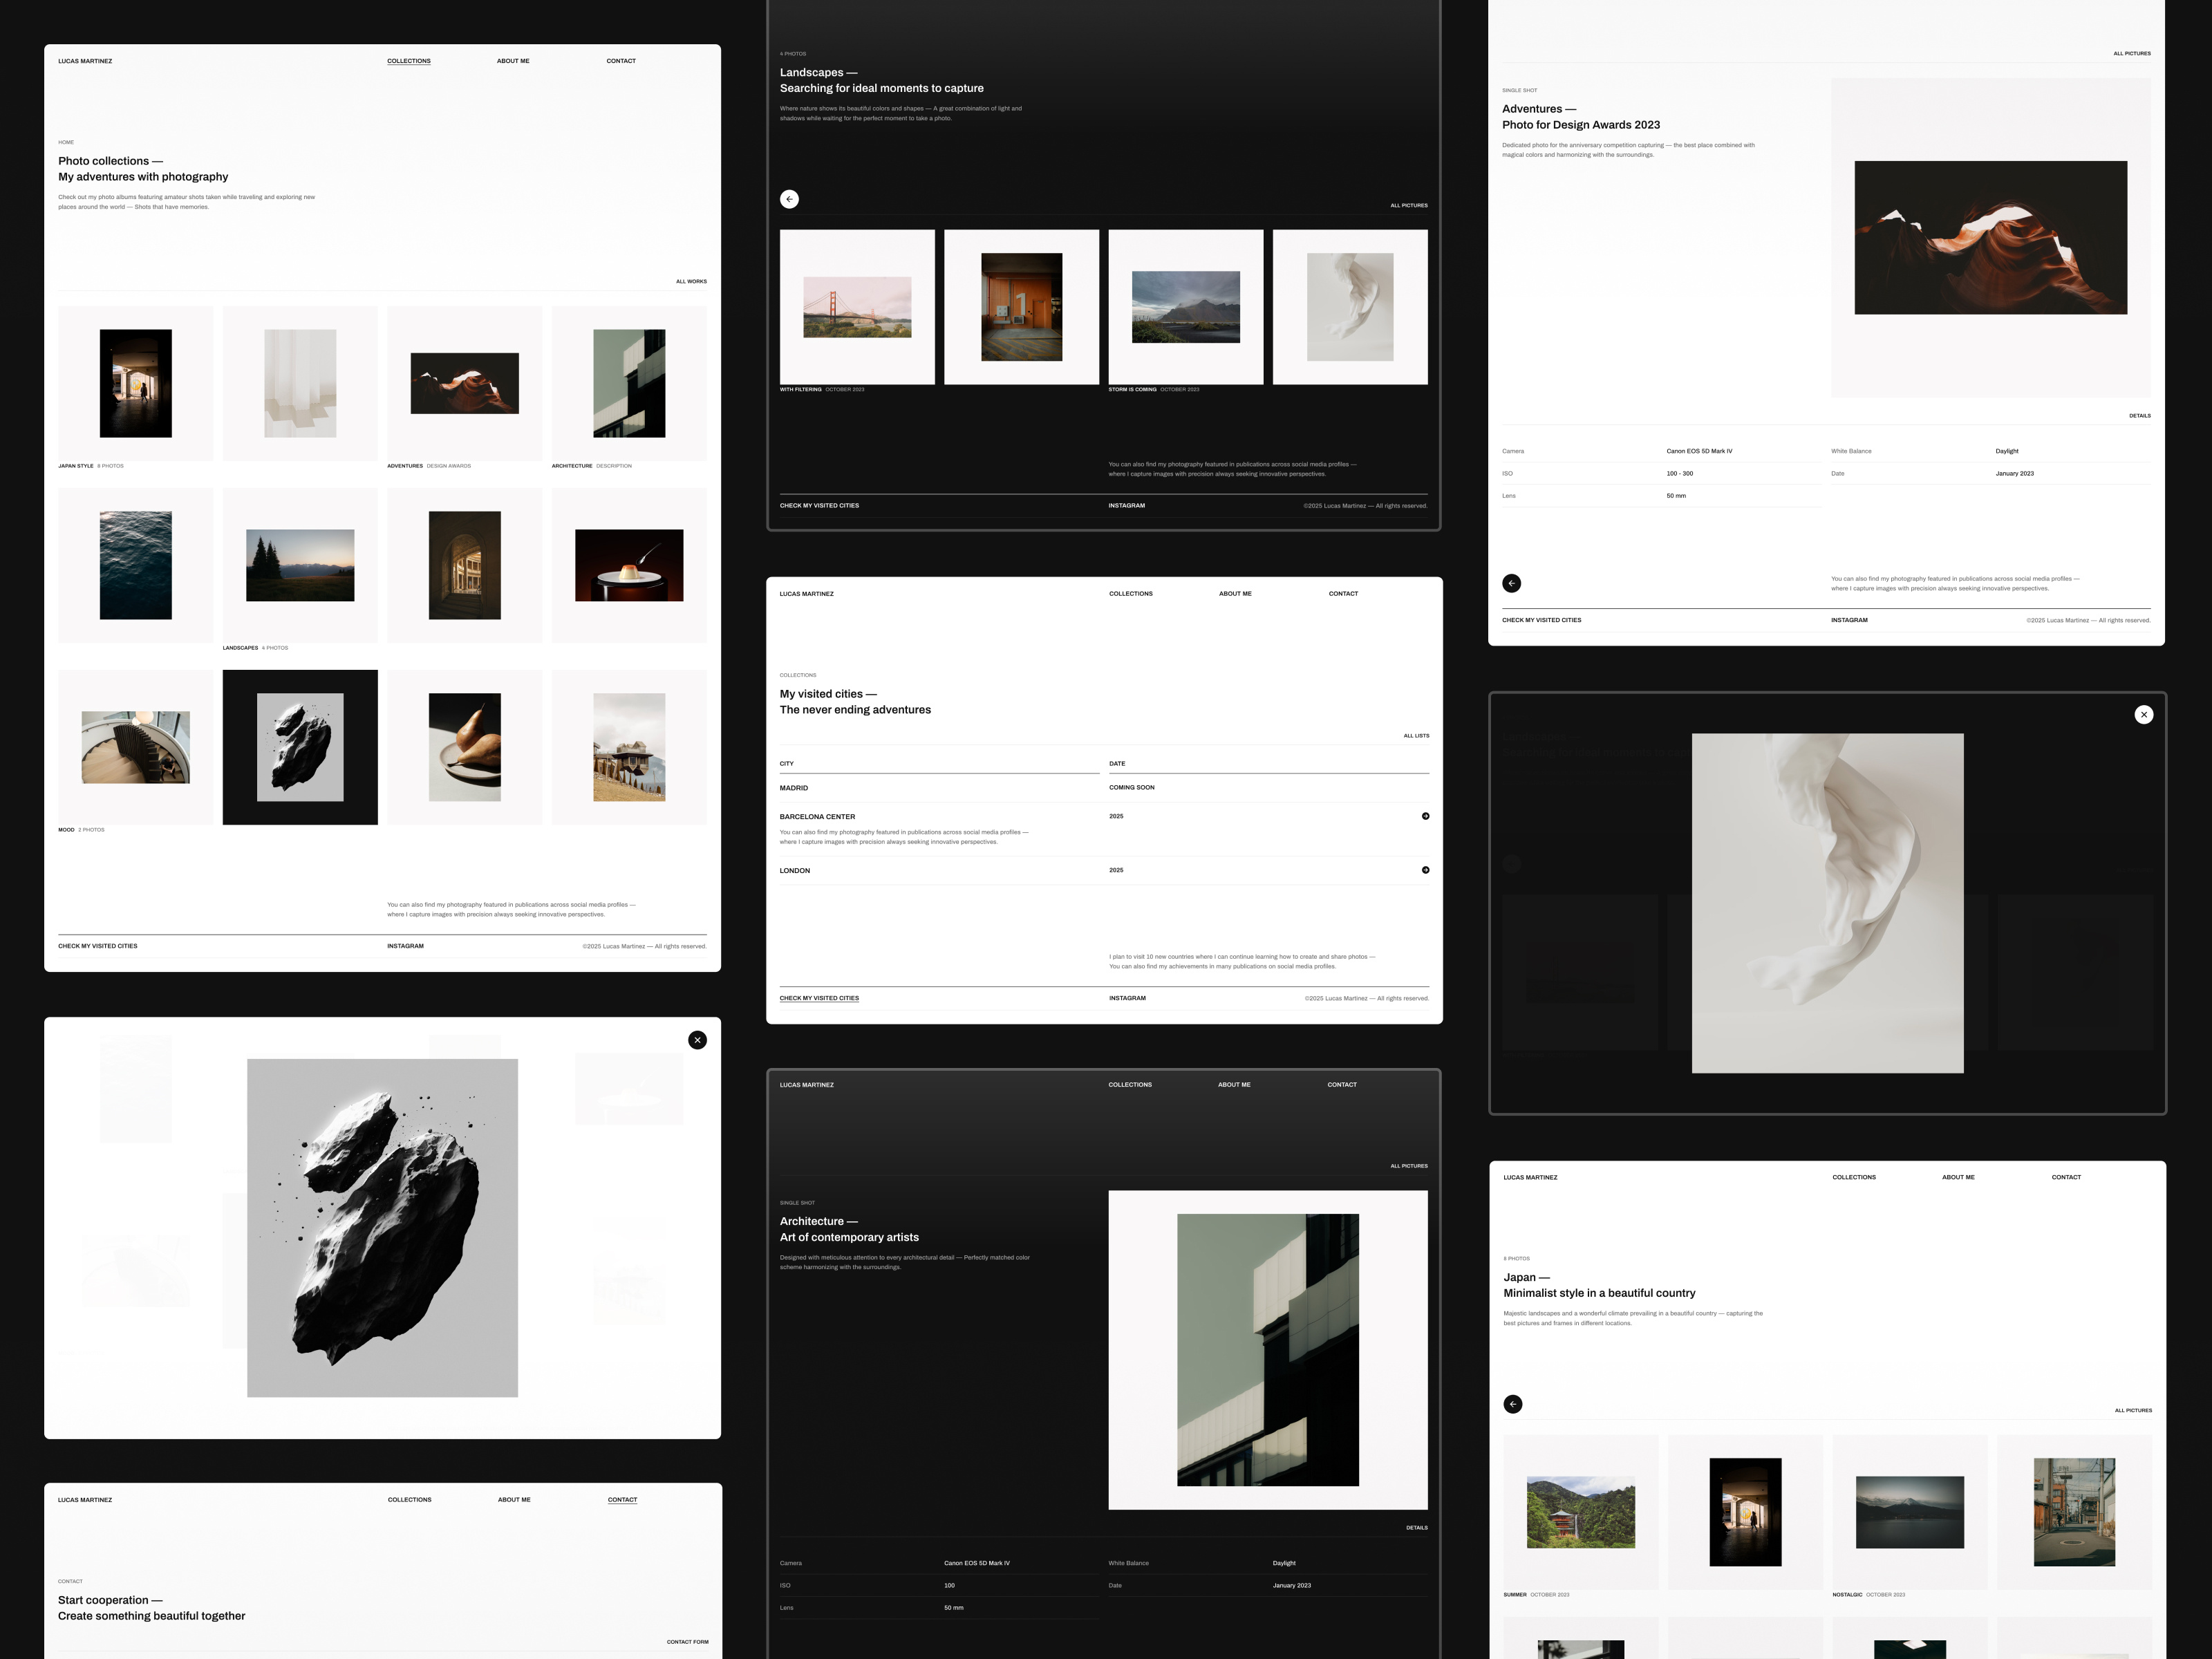
Task: Close the black rock image lightbox
Action: [x=697, y=1040]
